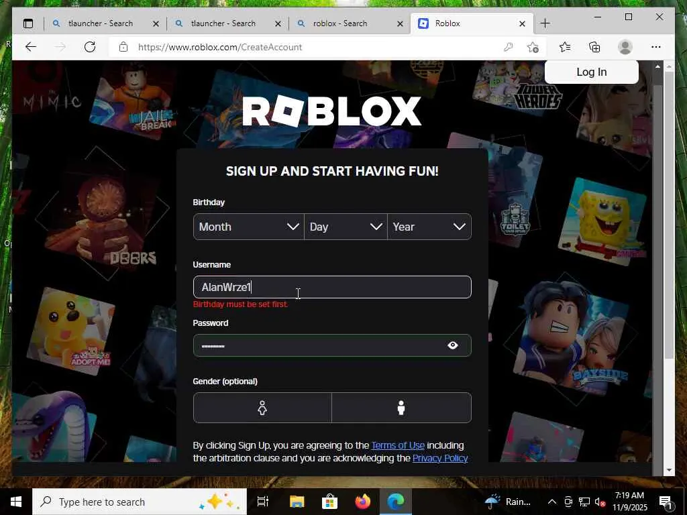Click the Windows search box
The image size is (687, 515).
140,502
